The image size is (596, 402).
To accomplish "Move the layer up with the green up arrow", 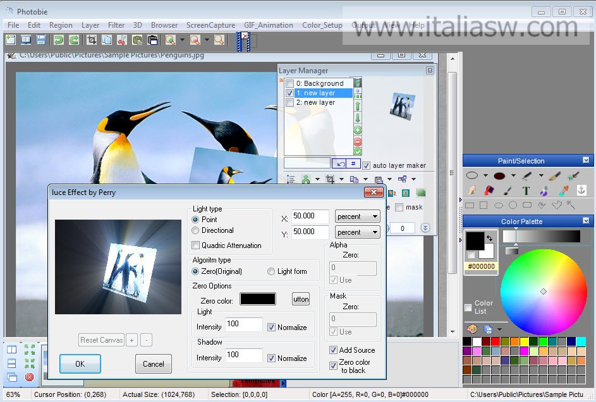I will pyautogui.click(x=358, y=106).
